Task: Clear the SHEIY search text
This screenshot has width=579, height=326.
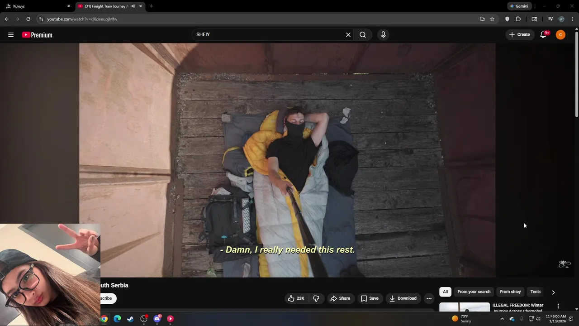Action: click(x=348, y=35)
